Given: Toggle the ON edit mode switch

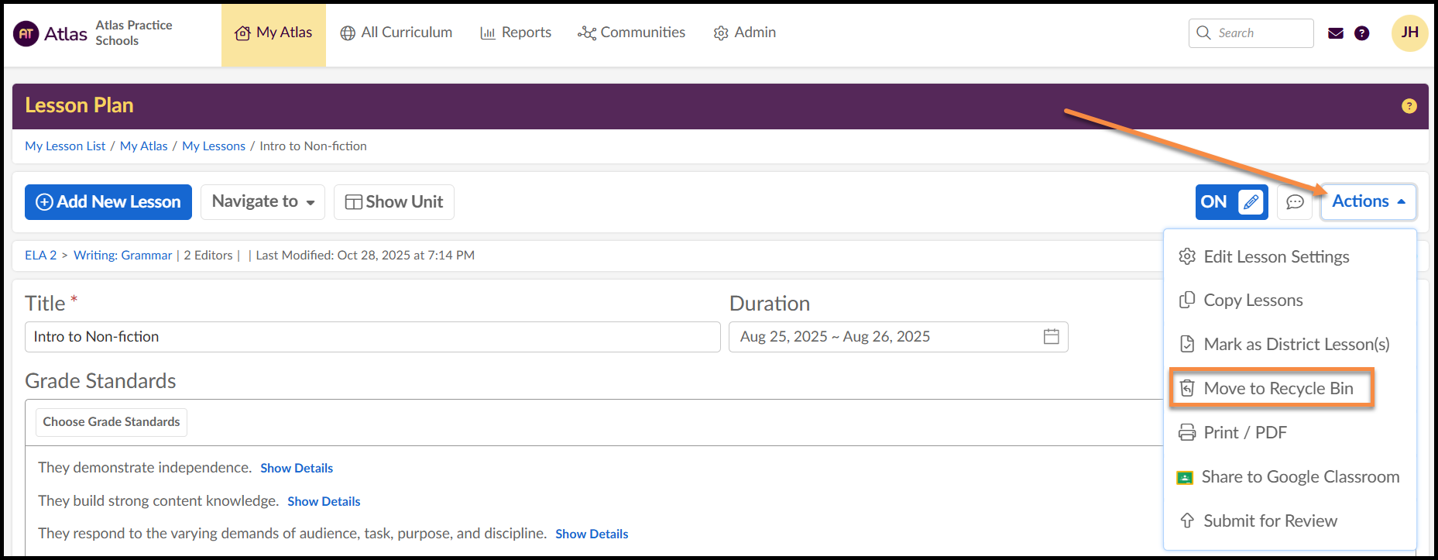Looking at the screenshot, I should click(x=1231, y=202).
